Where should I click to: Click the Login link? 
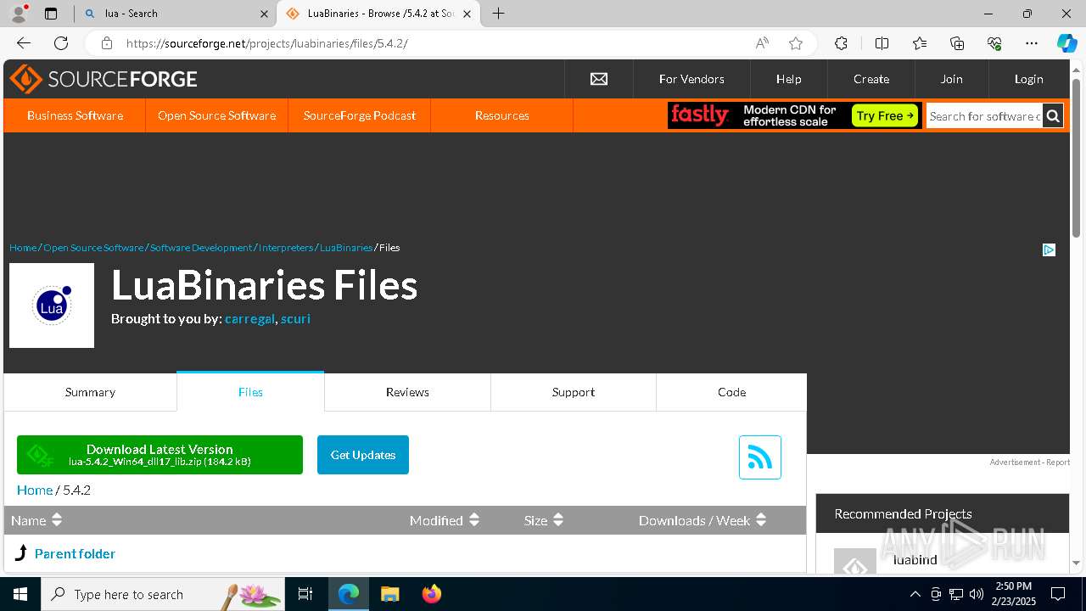click(x=1028, y=79)
